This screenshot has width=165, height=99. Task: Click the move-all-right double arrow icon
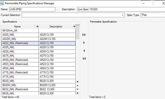pyautogui.click(x=84, y=35)
